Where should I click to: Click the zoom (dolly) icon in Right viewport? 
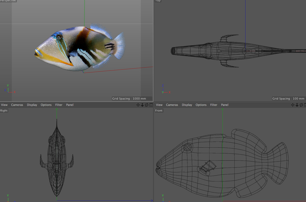click(142, 105)
